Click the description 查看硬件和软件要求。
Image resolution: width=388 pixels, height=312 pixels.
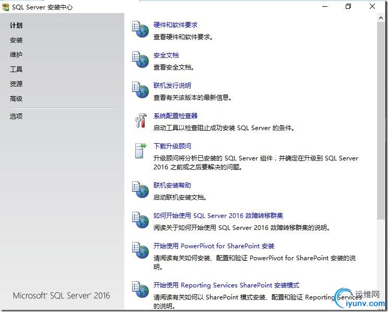(x=183, y=37)
